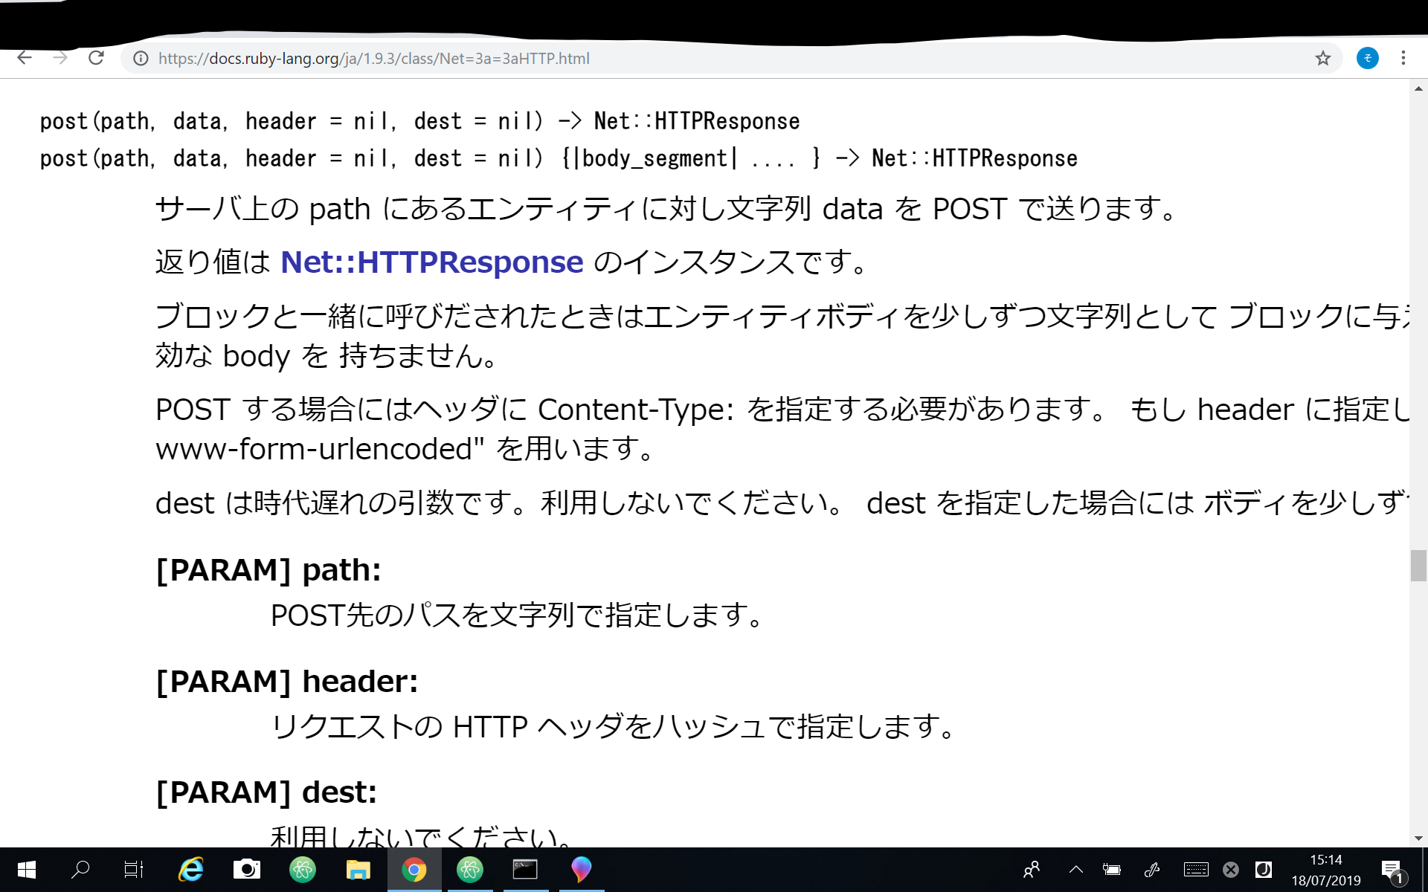
Task: Click the sentence beginning 'サーバ上の path'
Action: pyautogui.click(x=667, y=209)
